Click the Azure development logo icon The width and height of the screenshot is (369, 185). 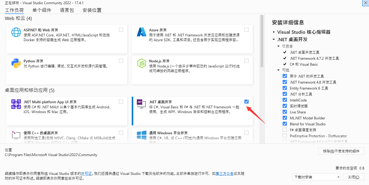point(141,32)
